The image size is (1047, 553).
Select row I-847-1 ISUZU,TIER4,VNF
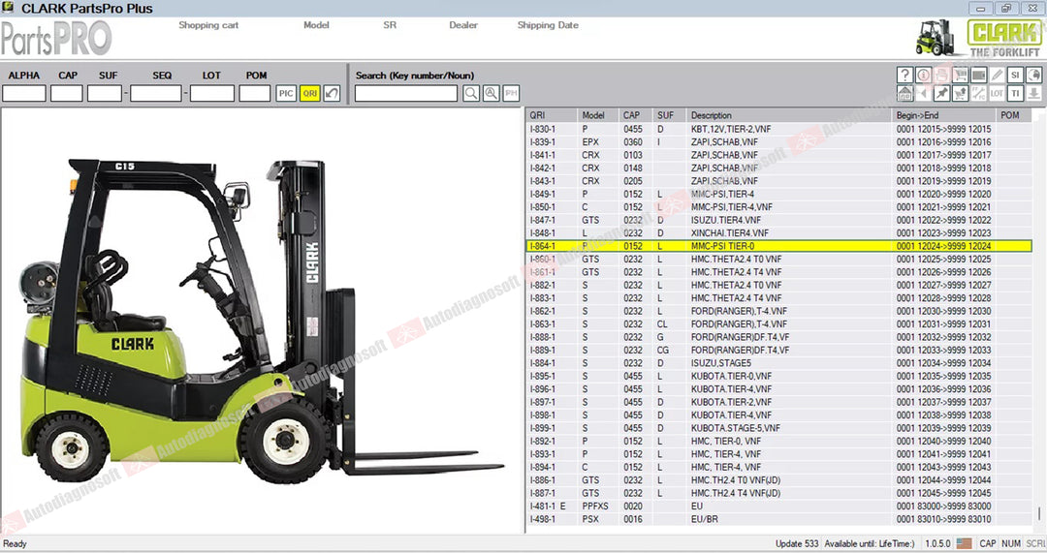pos(778,220)
